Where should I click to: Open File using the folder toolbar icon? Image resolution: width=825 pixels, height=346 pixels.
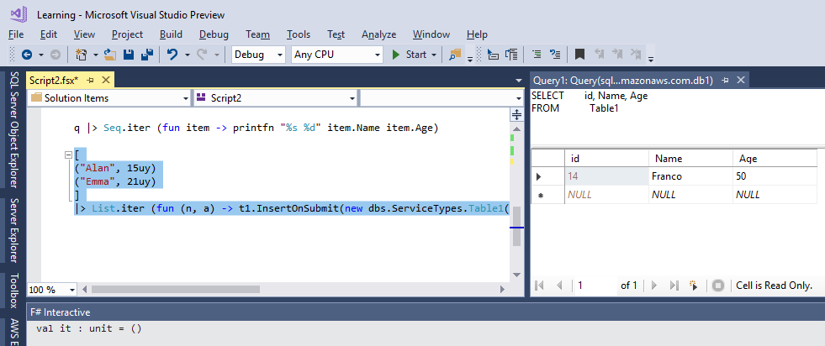click(x=110, y=55)
